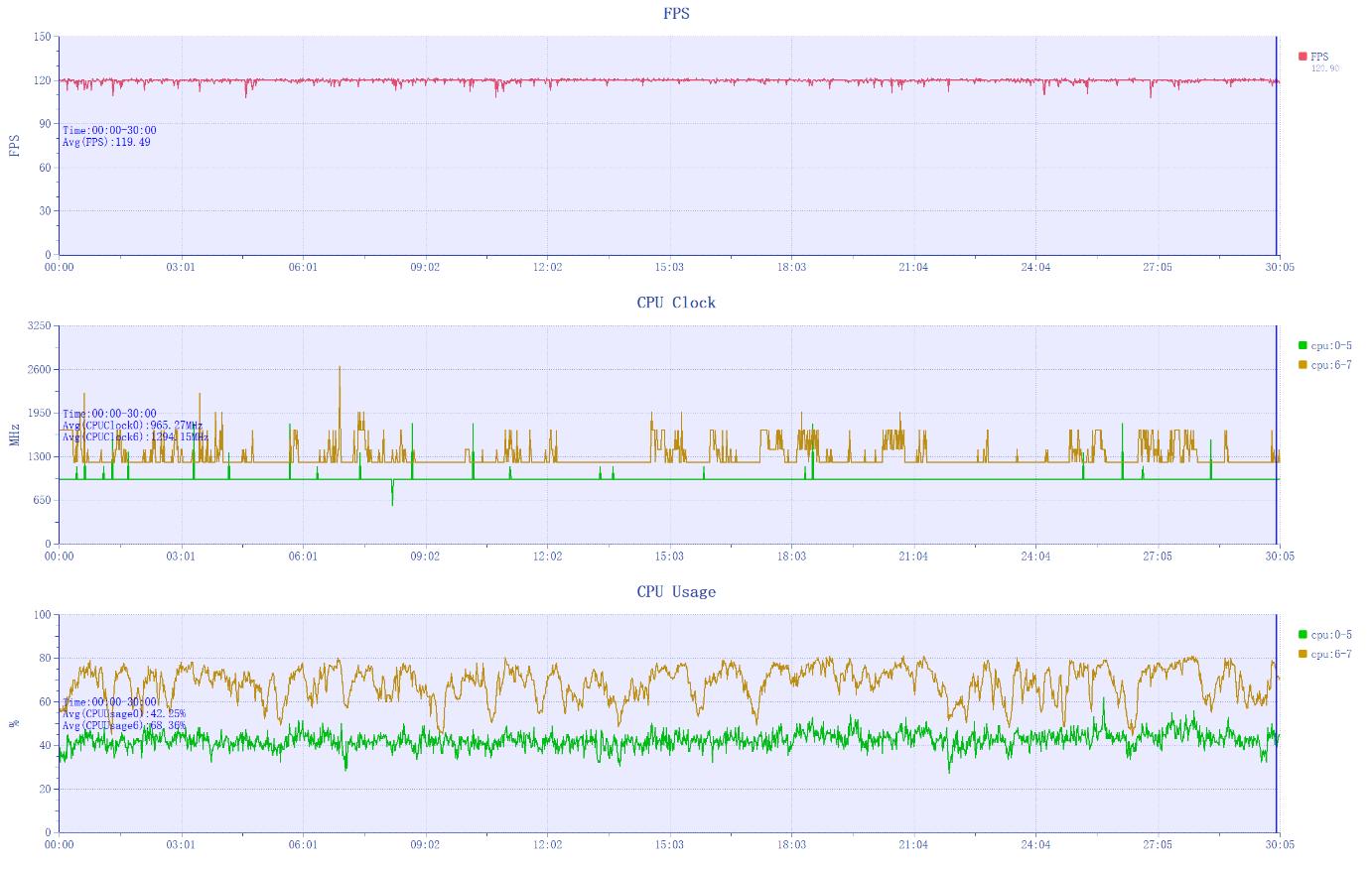Click the "%" y-axis label of CPU Usage
The image size is (1372, 869).
(x=14, y=723)
